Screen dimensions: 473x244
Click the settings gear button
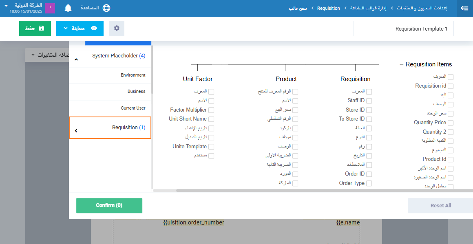pos(117,29)
